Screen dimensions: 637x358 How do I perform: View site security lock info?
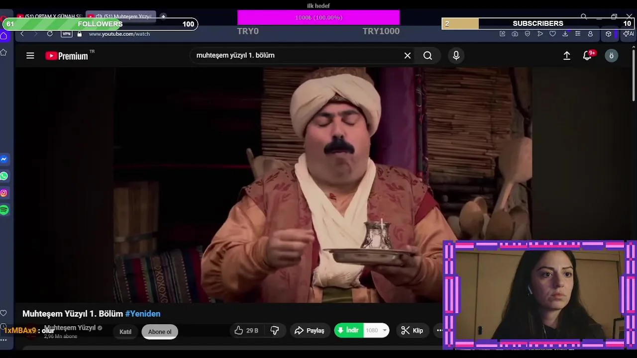pos(79,34)
